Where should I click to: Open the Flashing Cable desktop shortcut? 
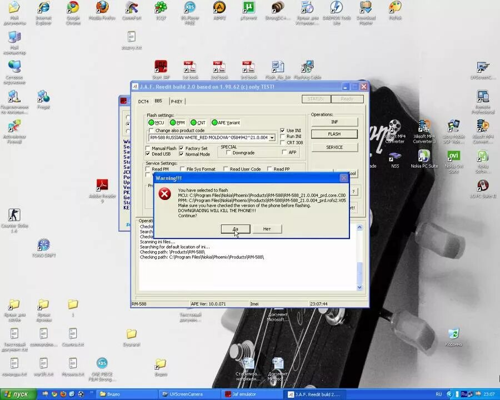[x=307, y=70]
